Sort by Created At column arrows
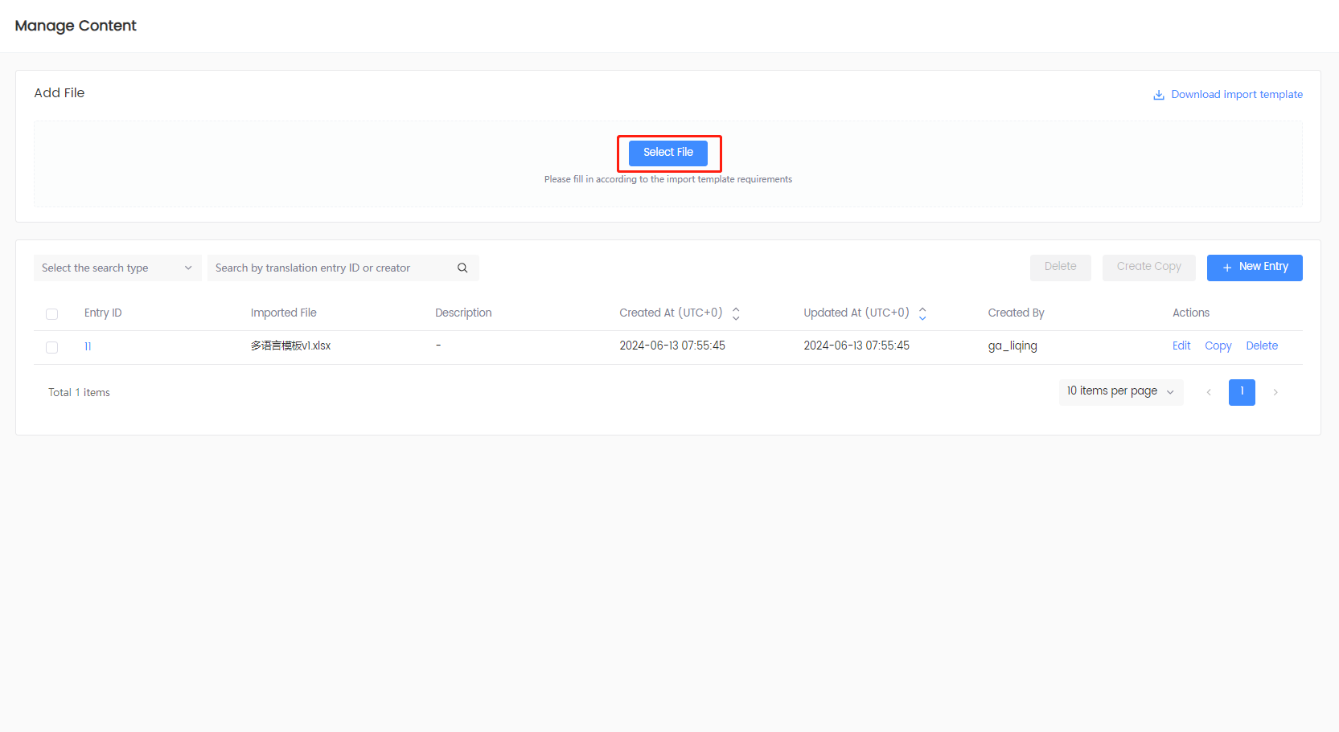 736,313
